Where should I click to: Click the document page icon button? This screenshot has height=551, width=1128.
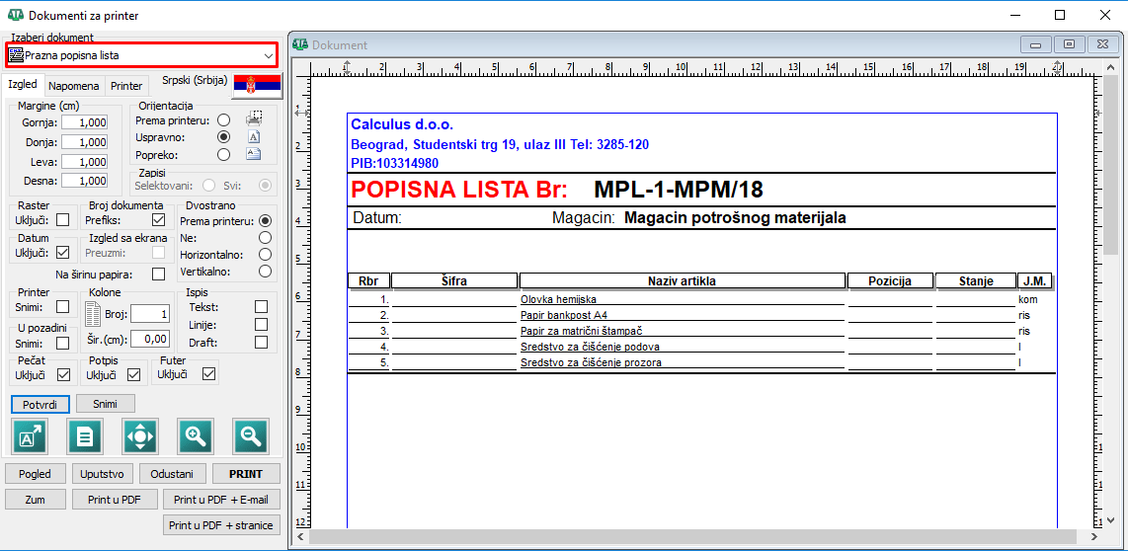coord(85,435)
